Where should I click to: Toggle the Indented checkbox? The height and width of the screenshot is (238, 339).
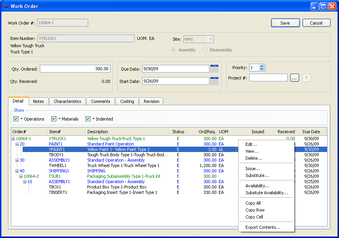coord(88,119)
